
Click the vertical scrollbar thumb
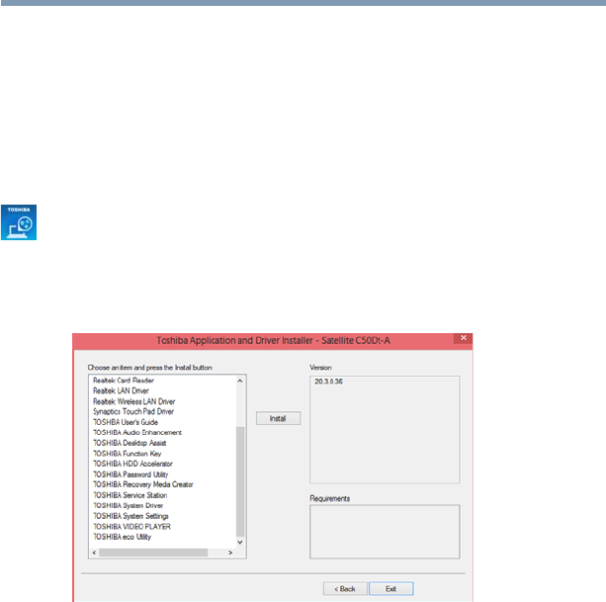pyautogui.click(x=240, y=481)
